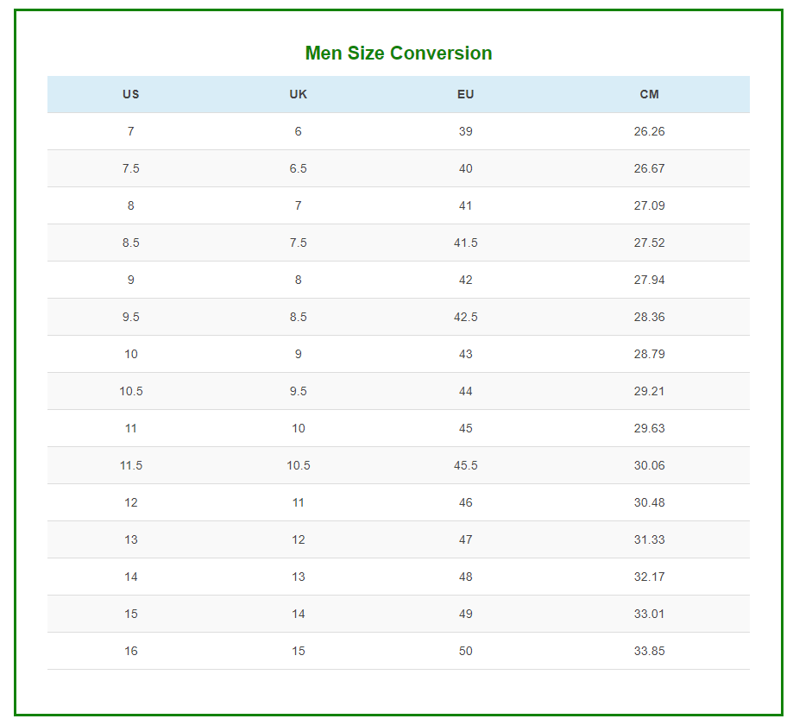Click the 29.21 CM cell
This screenshot has height=725, width=793.
[650, 391]
